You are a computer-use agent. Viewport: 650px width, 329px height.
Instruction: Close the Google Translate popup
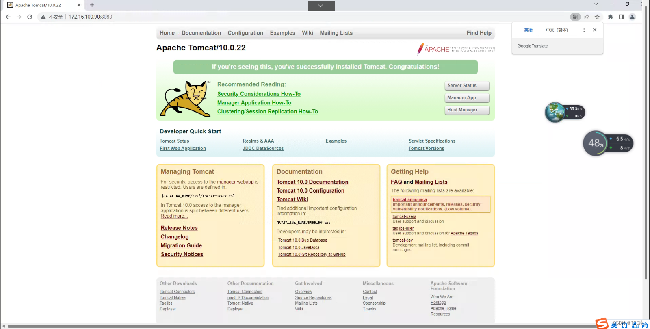[595, 30]
